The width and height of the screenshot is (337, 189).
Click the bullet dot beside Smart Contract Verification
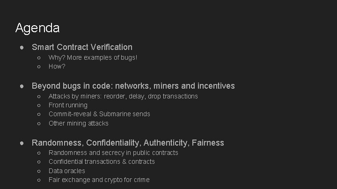(22, 47)
